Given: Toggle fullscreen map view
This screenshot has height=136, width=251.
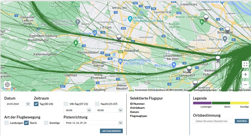Looking at the screenshot, I should pyautogui.click(x=245, y=64).
